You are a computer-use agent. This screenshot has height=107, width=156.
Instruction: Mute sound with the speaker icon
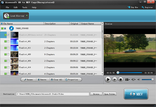(139, 79)
